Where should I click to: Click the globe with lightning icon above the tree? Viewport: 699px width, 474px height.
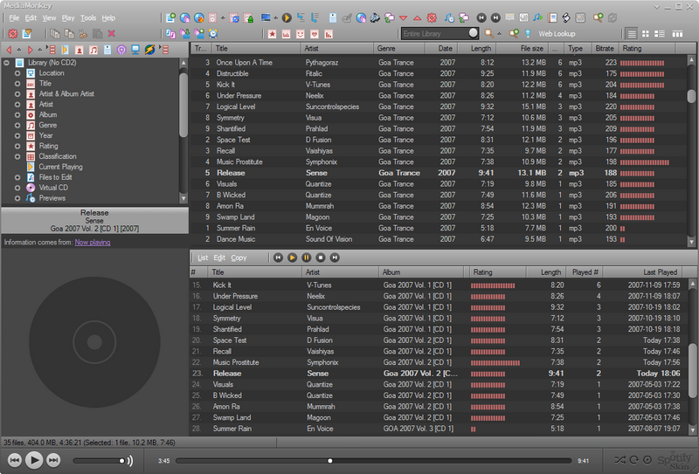(x=149, y=50)
